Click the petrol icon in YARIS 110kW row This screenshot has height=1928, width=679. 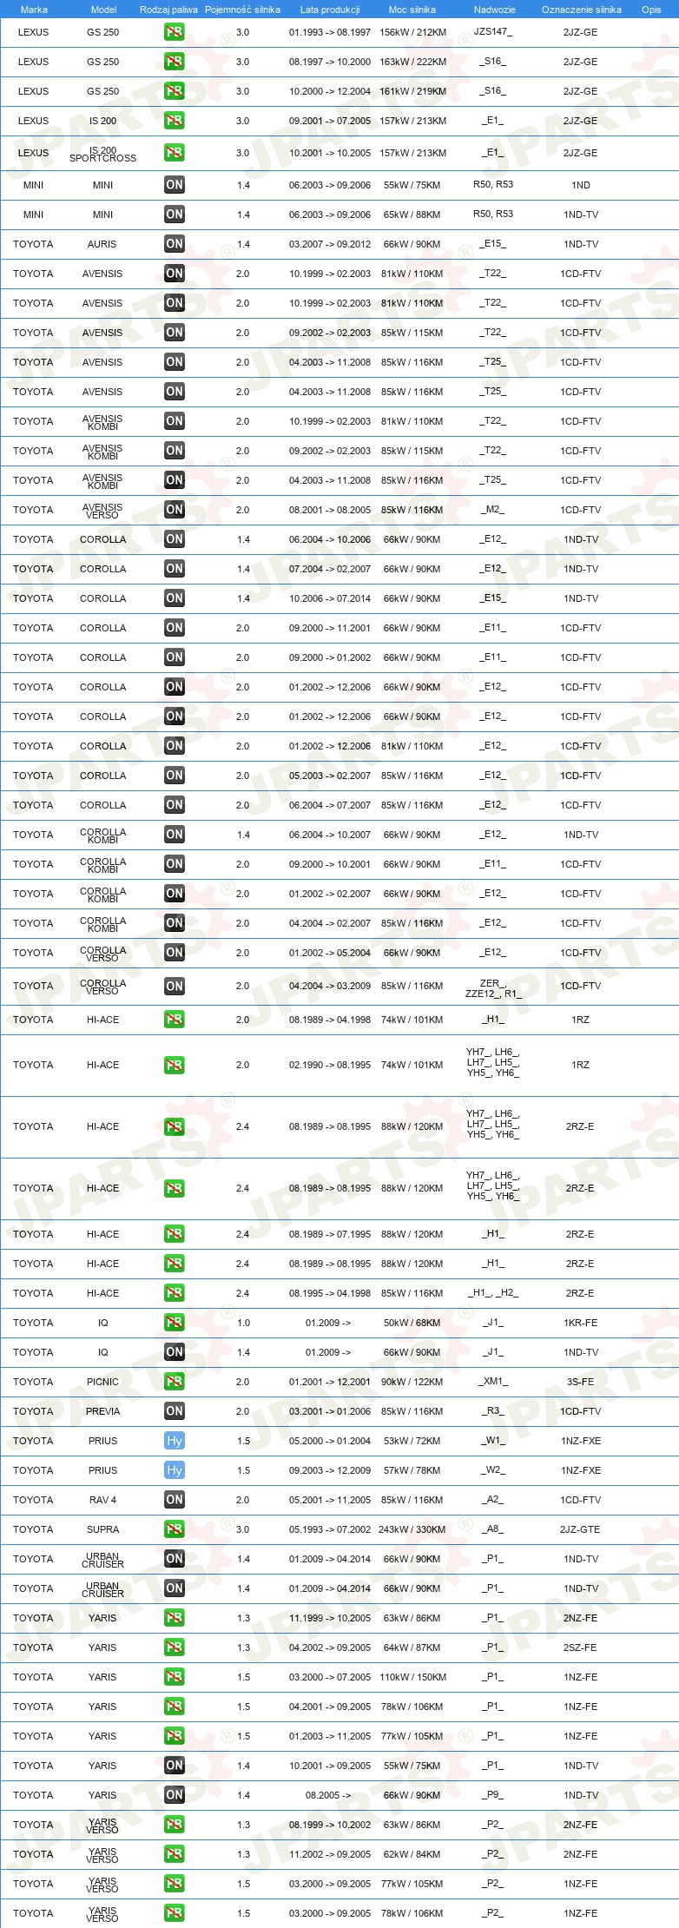pyautogui.click(x=175, y=1677)
